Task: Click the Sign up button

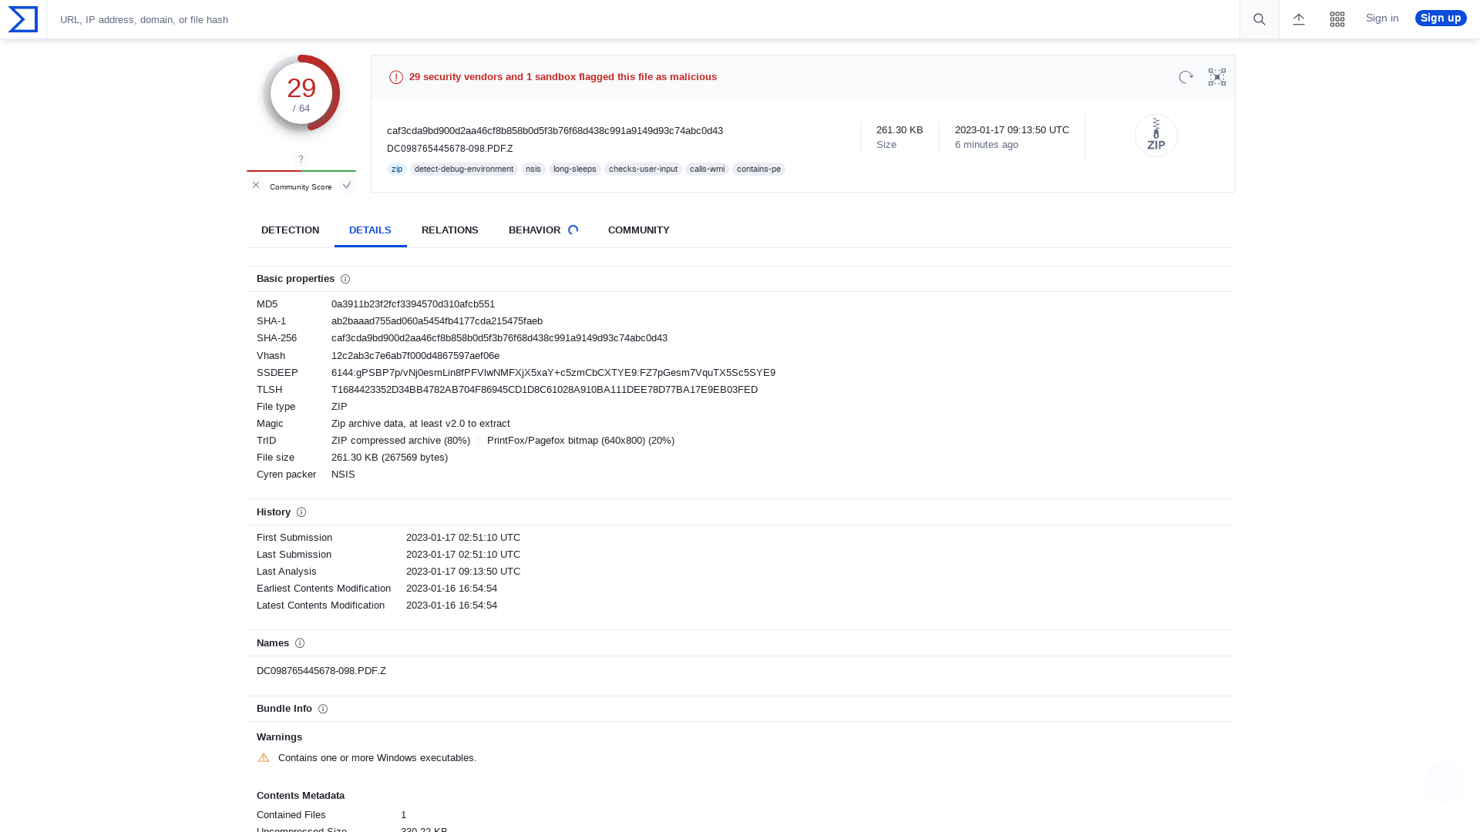Action: click(x=1441, y=18)
